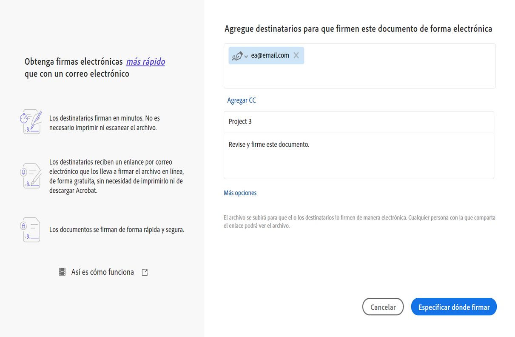Click the Project 3 subject field

tap(359, 122)
